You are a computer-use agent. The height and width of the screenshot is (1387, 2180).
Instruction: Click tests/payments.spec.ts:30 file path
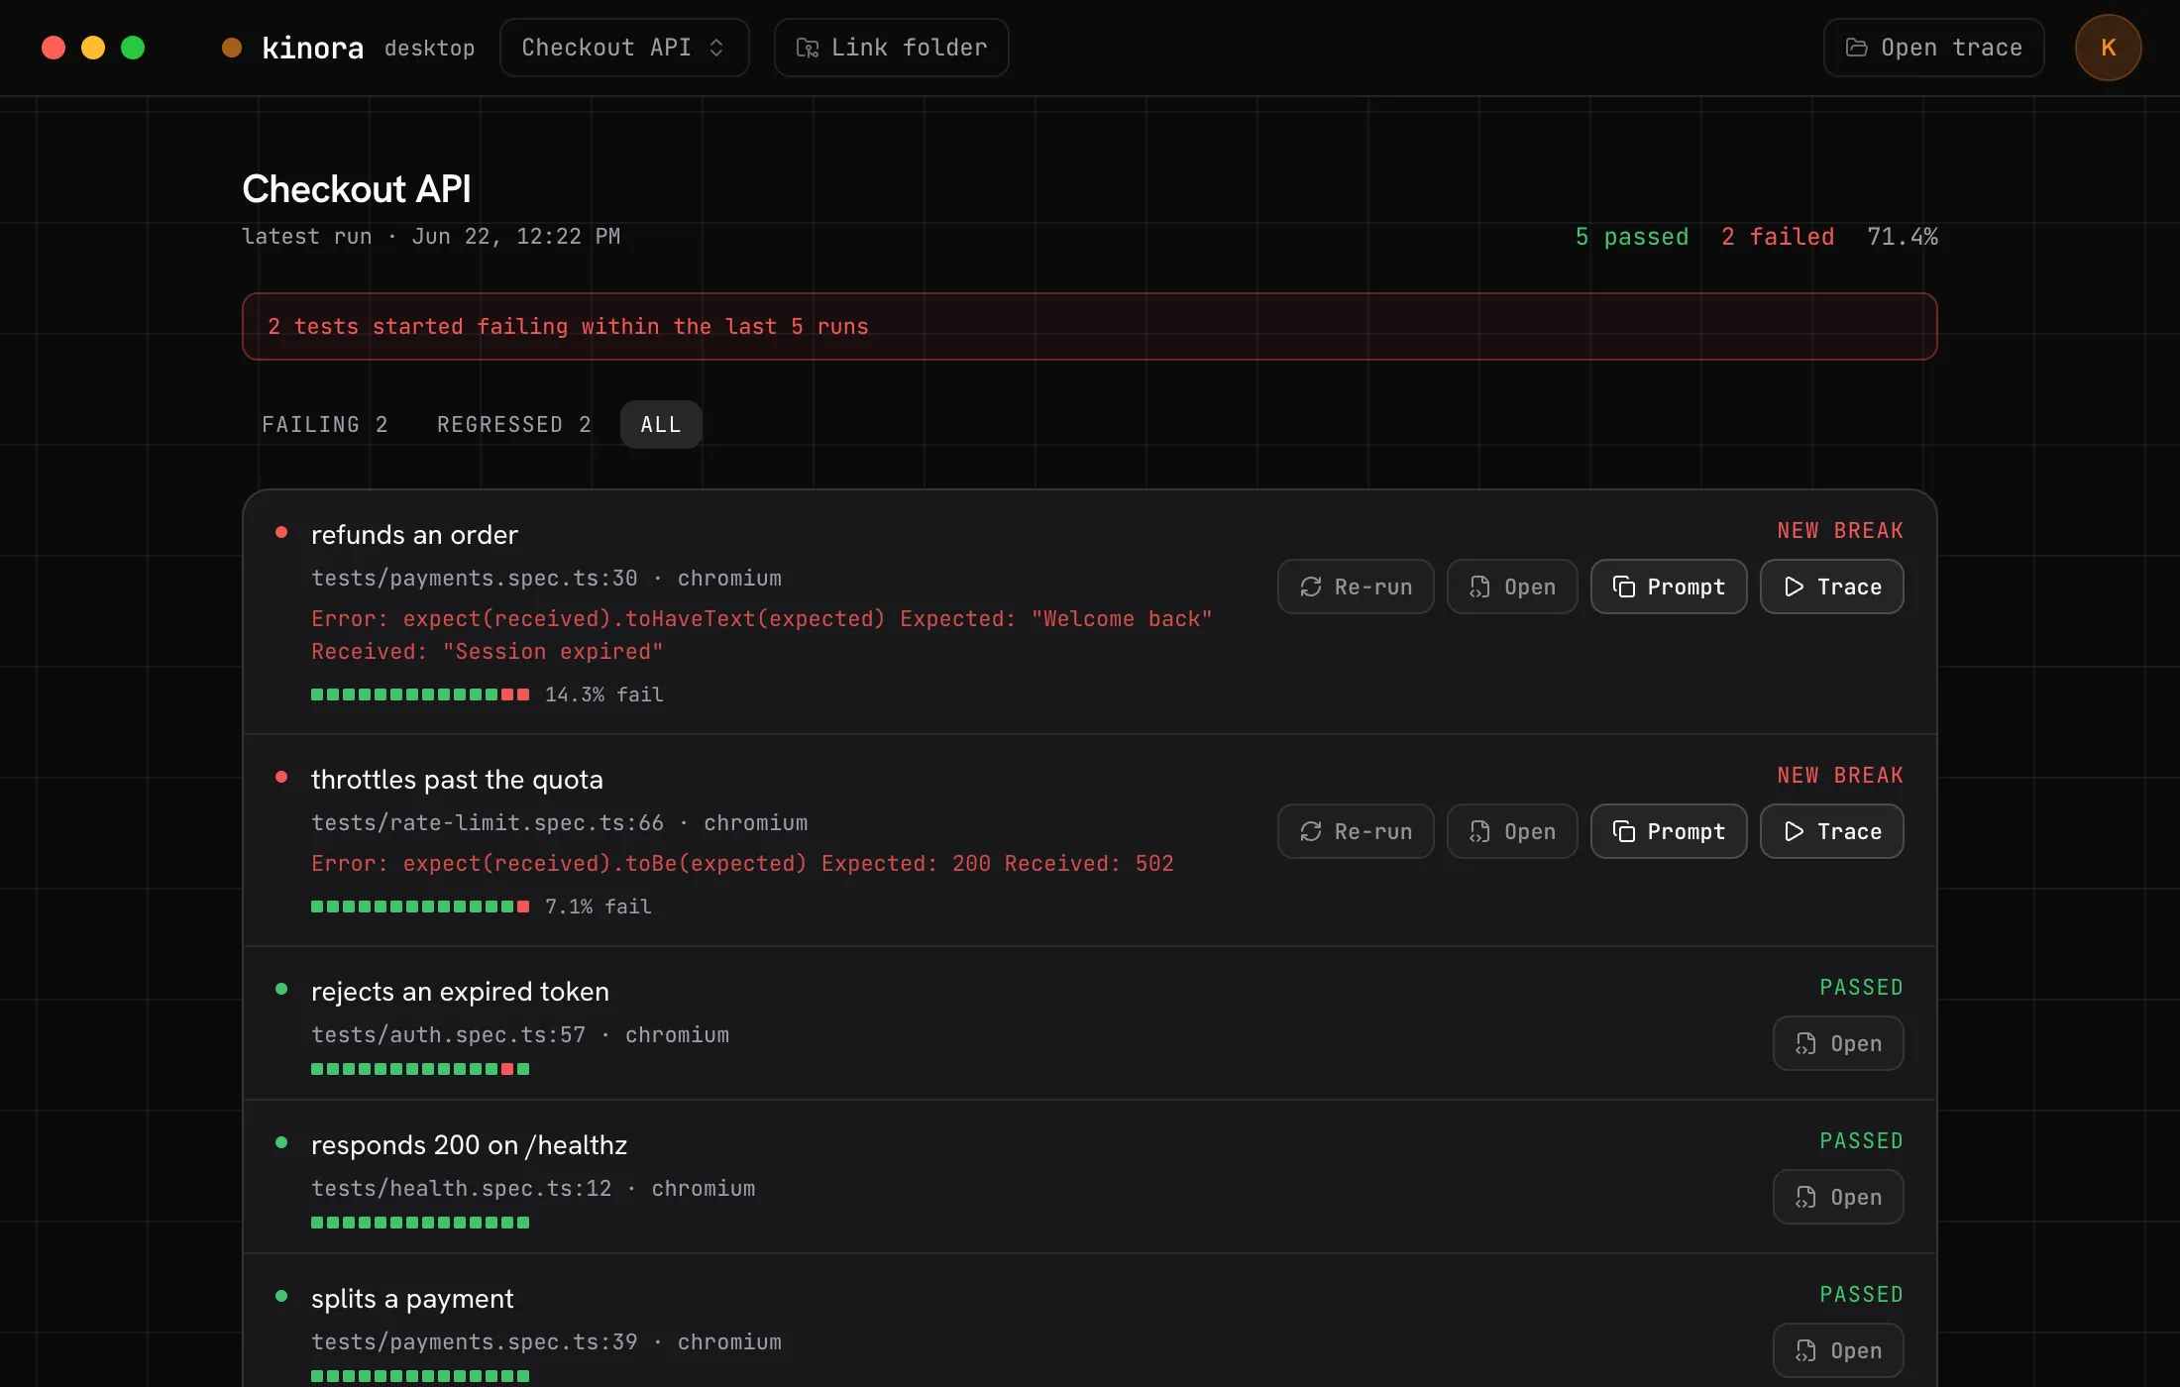(x=474, y=579)
